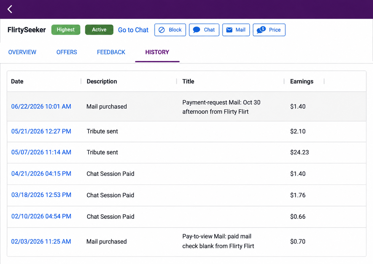373x264 pixels.
Task: Click the Highest badge
Action: coord(66,30)
